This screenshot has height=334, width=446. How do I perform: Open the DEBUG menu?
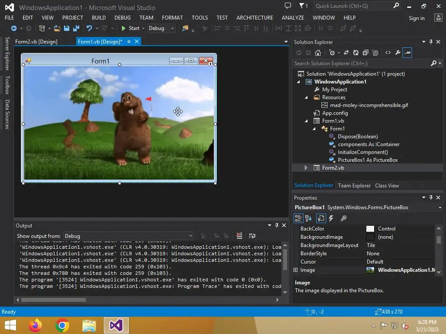(x=122, y=17)
